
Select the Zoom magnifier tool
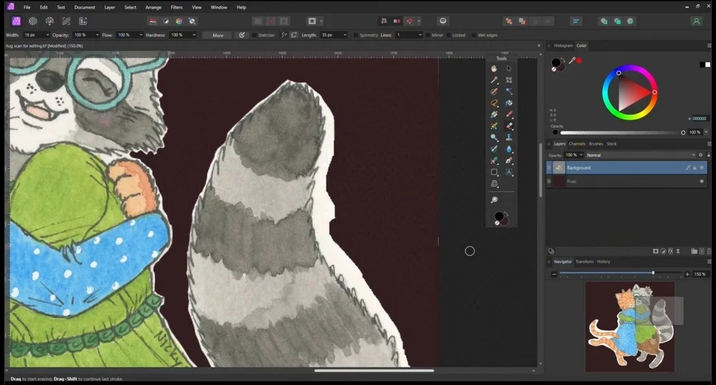point(494,200)
